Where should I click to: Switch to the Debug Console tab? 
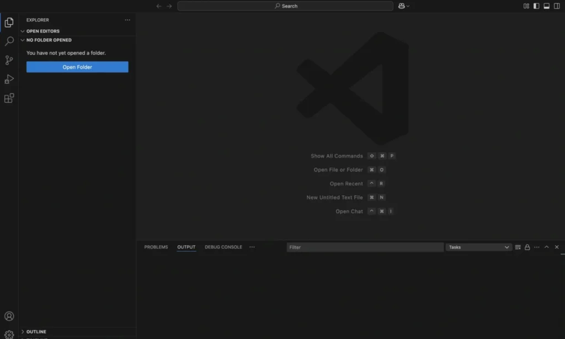coord(223,247)
